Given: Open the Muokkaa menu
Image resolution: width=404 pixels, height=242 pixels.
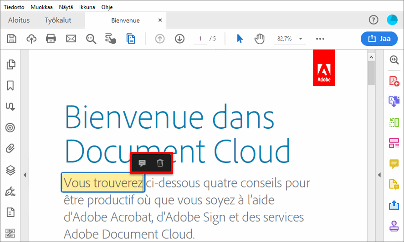Looking at the screenshot, I should (41, 7).
